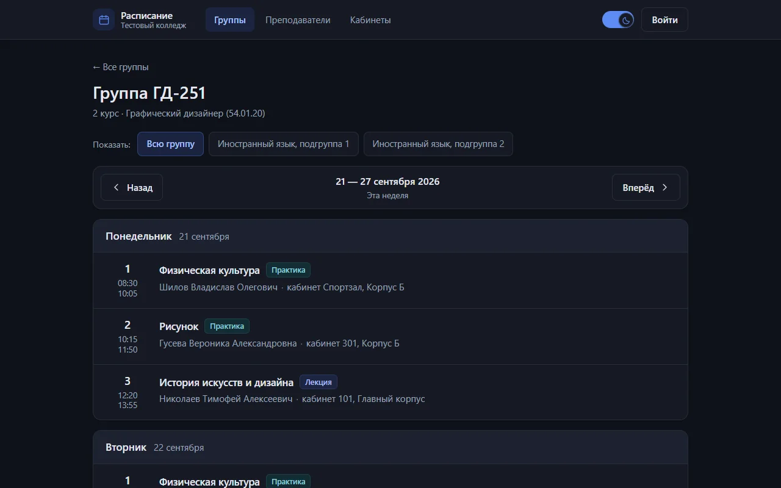Click the Группа ГД-251 heading
781x488 pixels.
point(149,93)
